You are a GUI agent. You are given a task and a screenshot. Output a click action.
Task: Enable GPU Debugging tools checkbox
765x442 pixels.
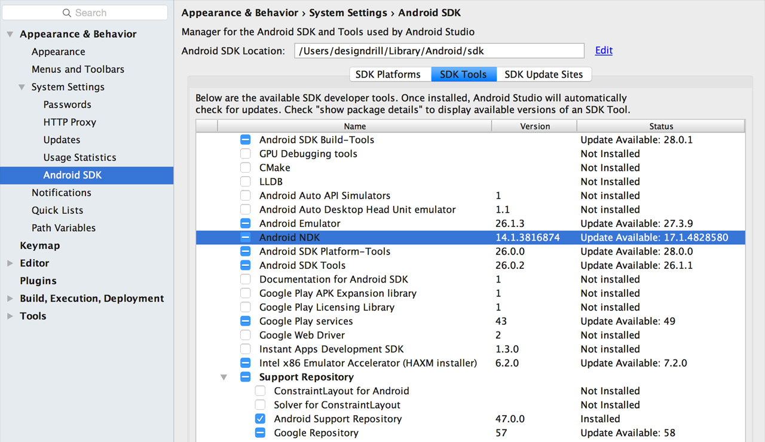tap(245, 154)
